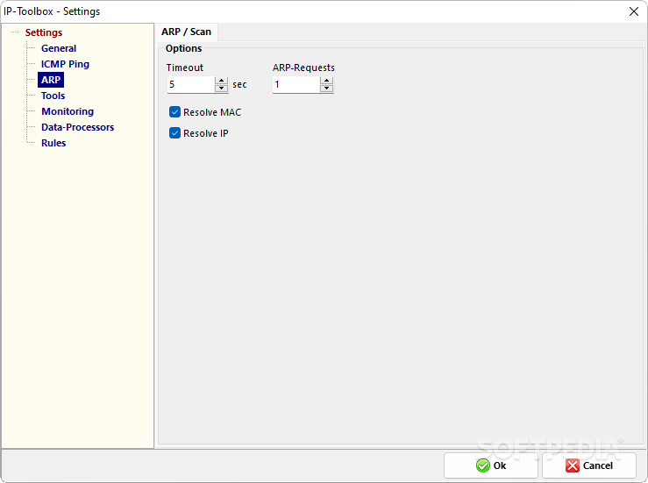Click the 'sec' unit label
Screen dimensions: 648x483
coord(239,84)
